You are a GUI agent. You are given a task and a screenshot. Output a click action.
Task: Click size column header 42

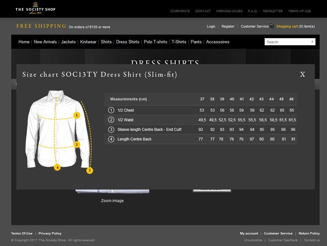[252, 99]
